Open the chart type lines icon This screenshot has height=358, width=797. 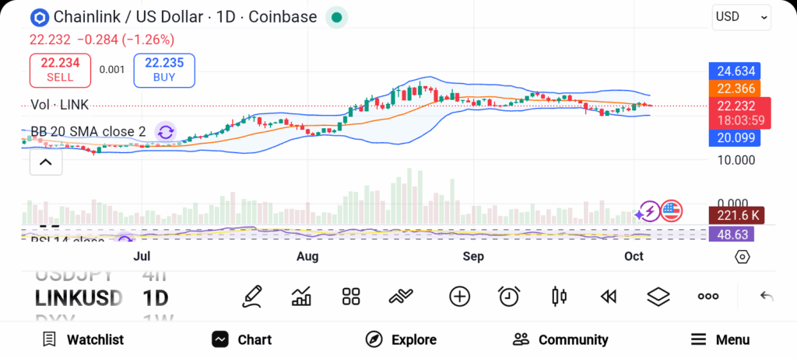[x=402, y=296]
